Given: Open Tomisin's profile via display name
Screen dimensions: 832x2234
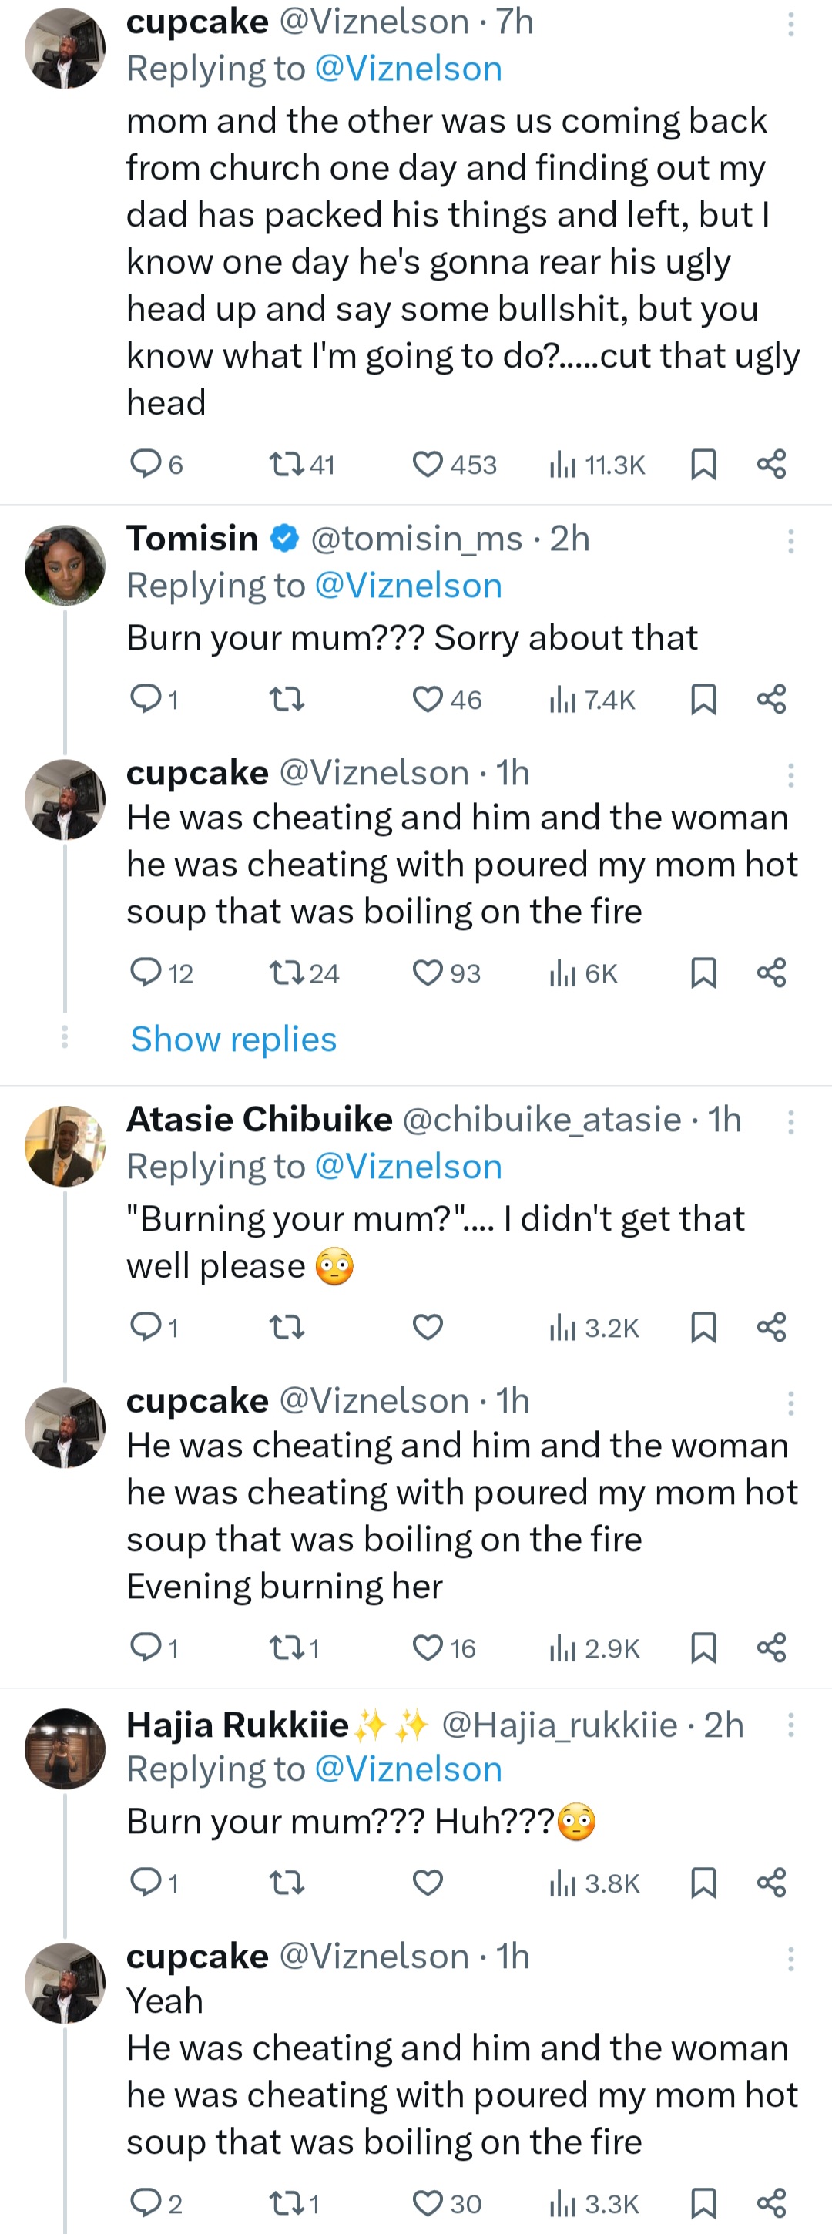Looking at the screenshot, I should (193, 539).
